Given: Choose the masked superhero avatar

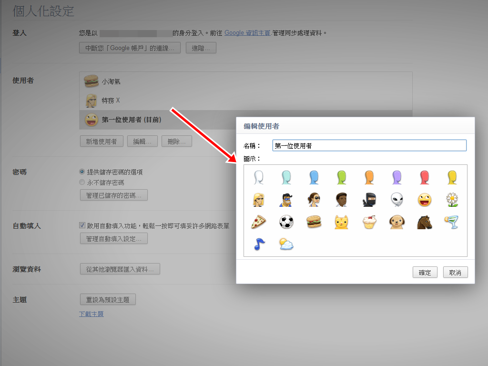Looking at the screenshot, I should click(286, 200).
